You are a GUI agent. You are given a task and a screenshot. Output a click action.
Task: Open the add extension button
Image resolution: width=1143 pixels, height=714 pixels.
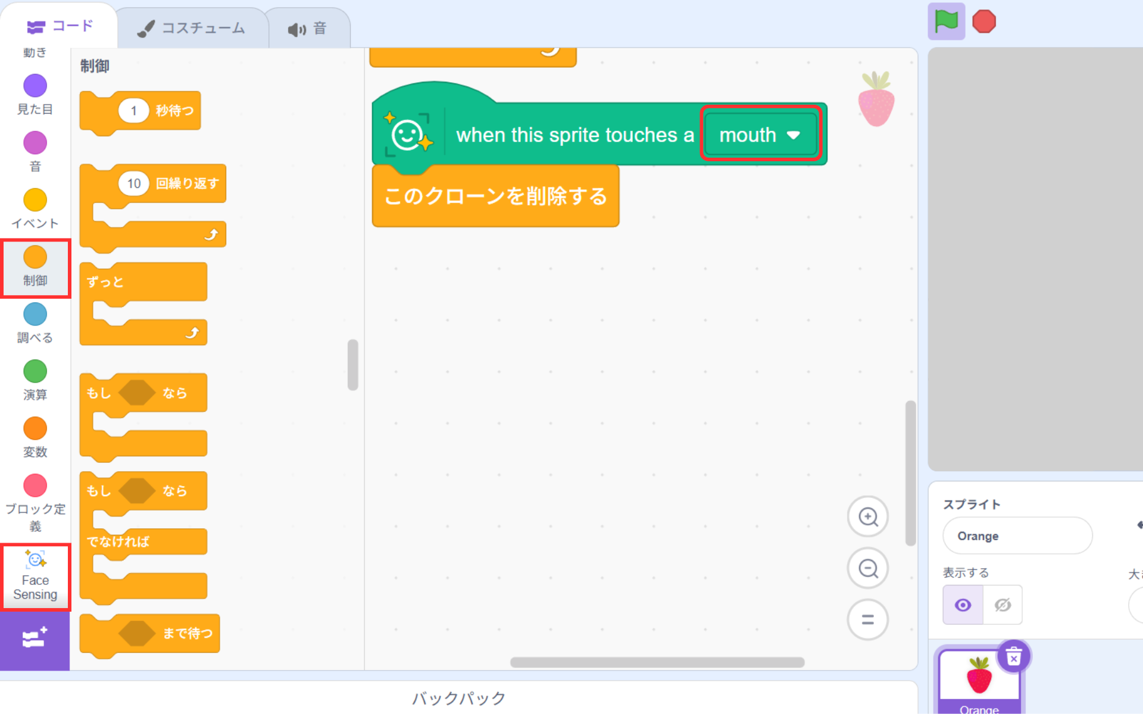35,640
